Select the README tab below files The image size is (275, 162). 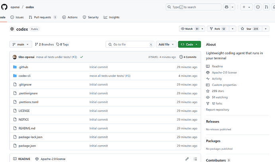coord(22,159)
